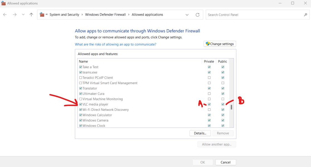
Task: Cancel the dialog changes
Action: pos(225,162)
